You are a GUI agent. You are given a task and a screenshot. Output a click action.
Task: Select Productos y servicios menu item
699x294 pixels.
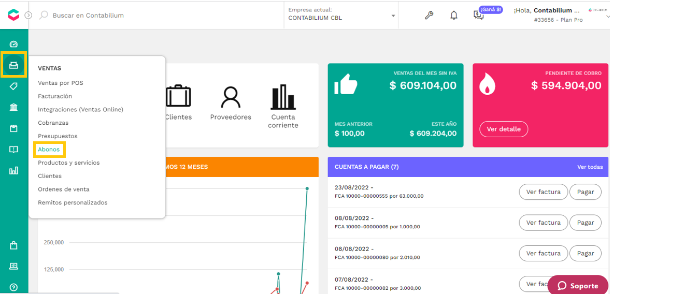(68, 163)
